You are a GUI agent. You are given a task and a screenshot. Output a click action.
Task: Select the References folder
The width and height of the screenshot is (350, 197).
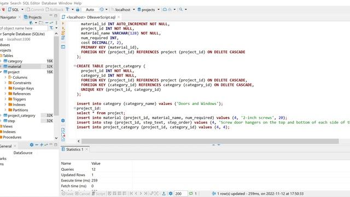pyautogui.click(x=20, y=94)
